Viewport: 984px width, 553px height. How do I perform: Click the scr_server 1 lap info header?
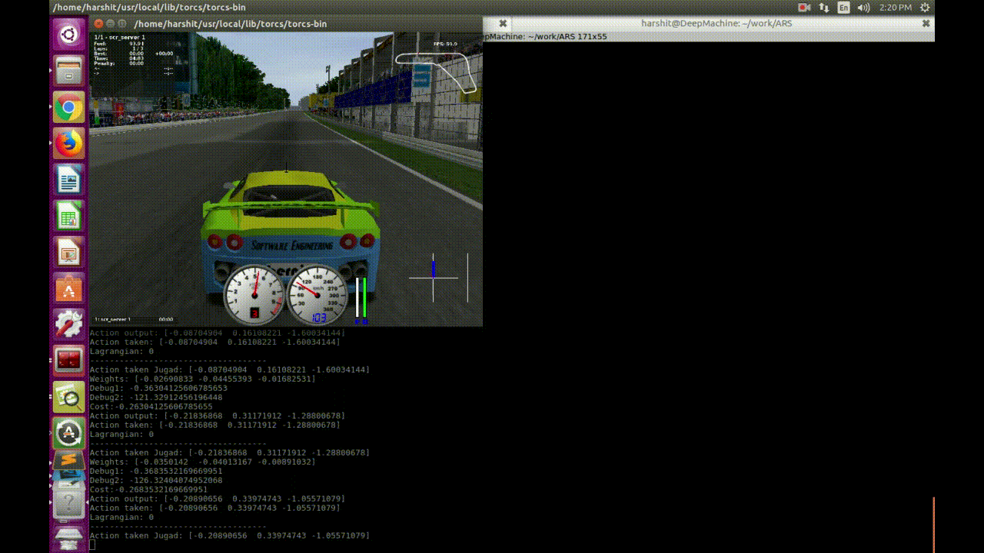pyautogui.click(x=119, y=37)
